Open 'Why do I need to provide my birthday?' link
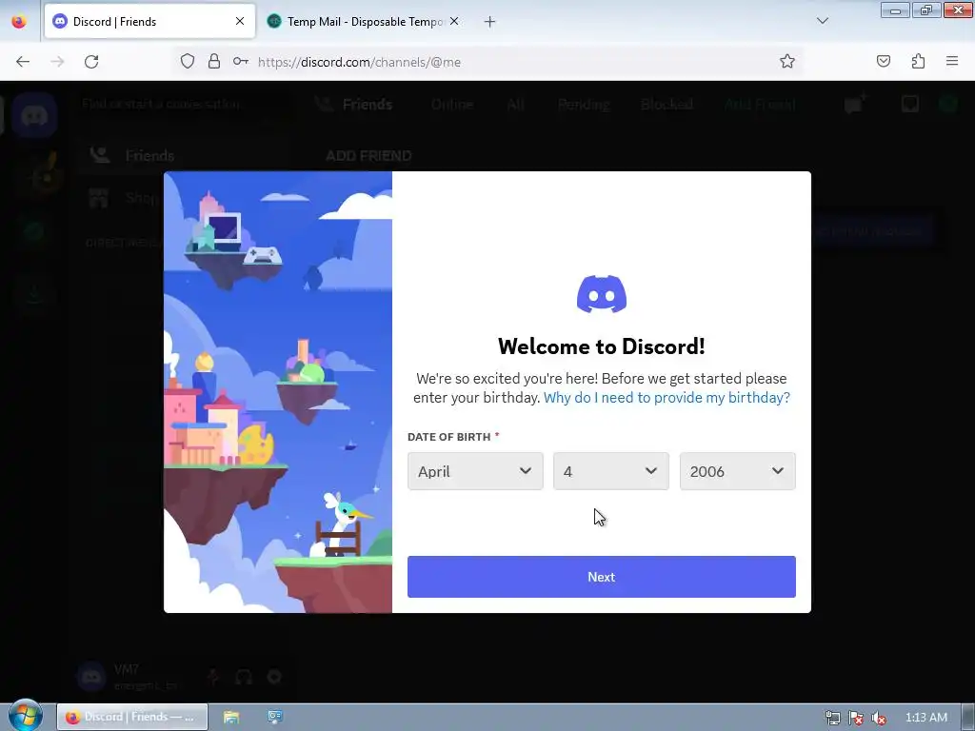Screen dimensions: 975x731 pyautogui.click(x=667, y=397)
